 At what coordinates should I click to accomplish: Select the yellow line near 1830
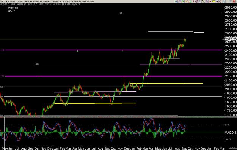pyautogui.click(x=95, y=103)
